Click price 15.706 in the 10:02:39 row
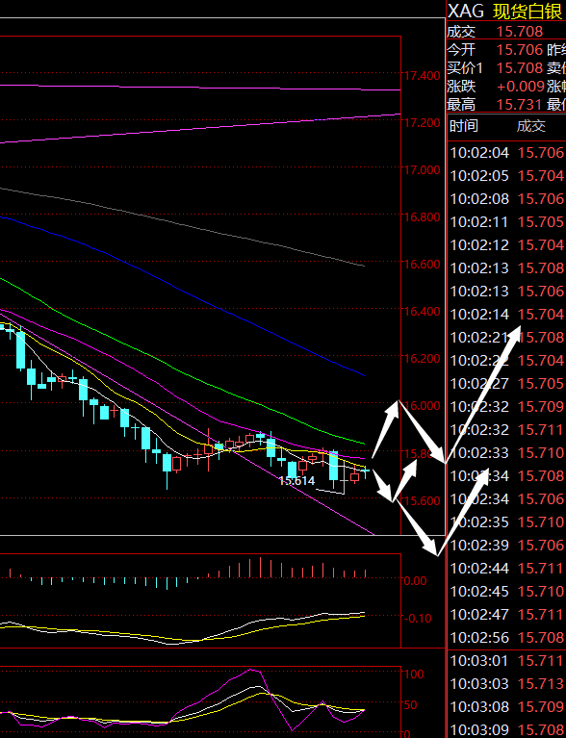Viewport: 566px width, 738px height. [x=541, y=545]
